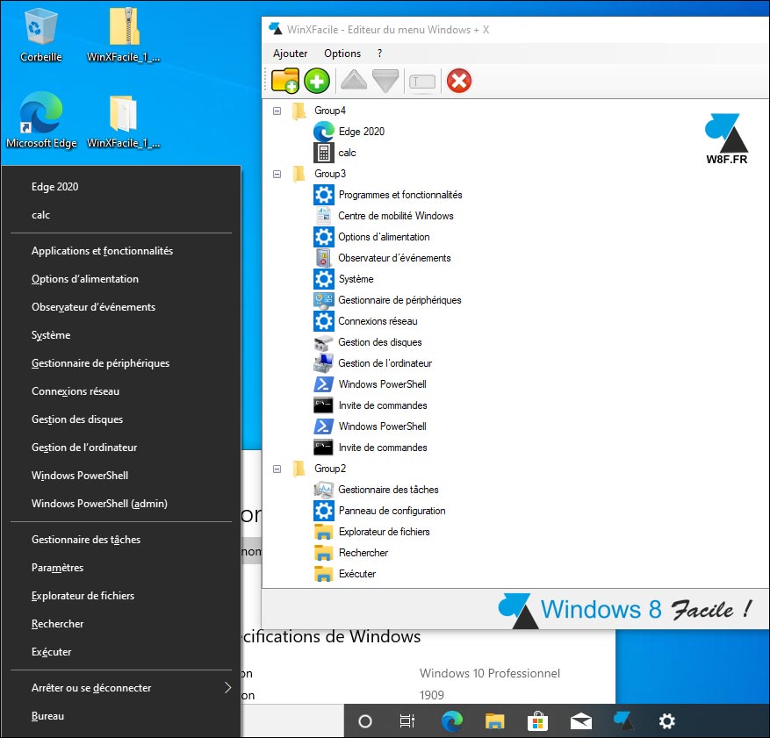
Task: Select Group2 folder label in tree
Action: click(x=330, y=469)
